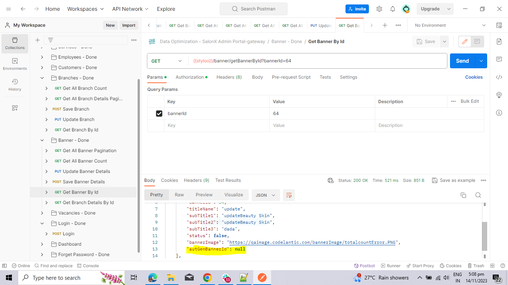Open Documentation icon in right sidebar
508x285 pixels.
point(499,42)
